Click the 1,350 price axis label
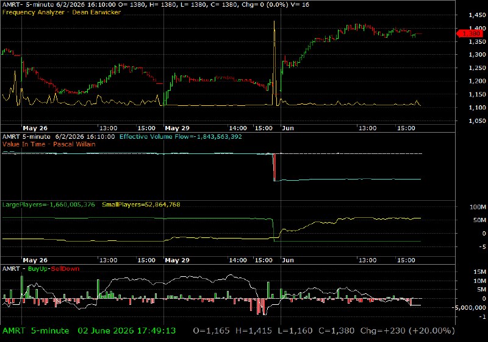The width and height of the screenshot is (488, 342). pos(477,41)
